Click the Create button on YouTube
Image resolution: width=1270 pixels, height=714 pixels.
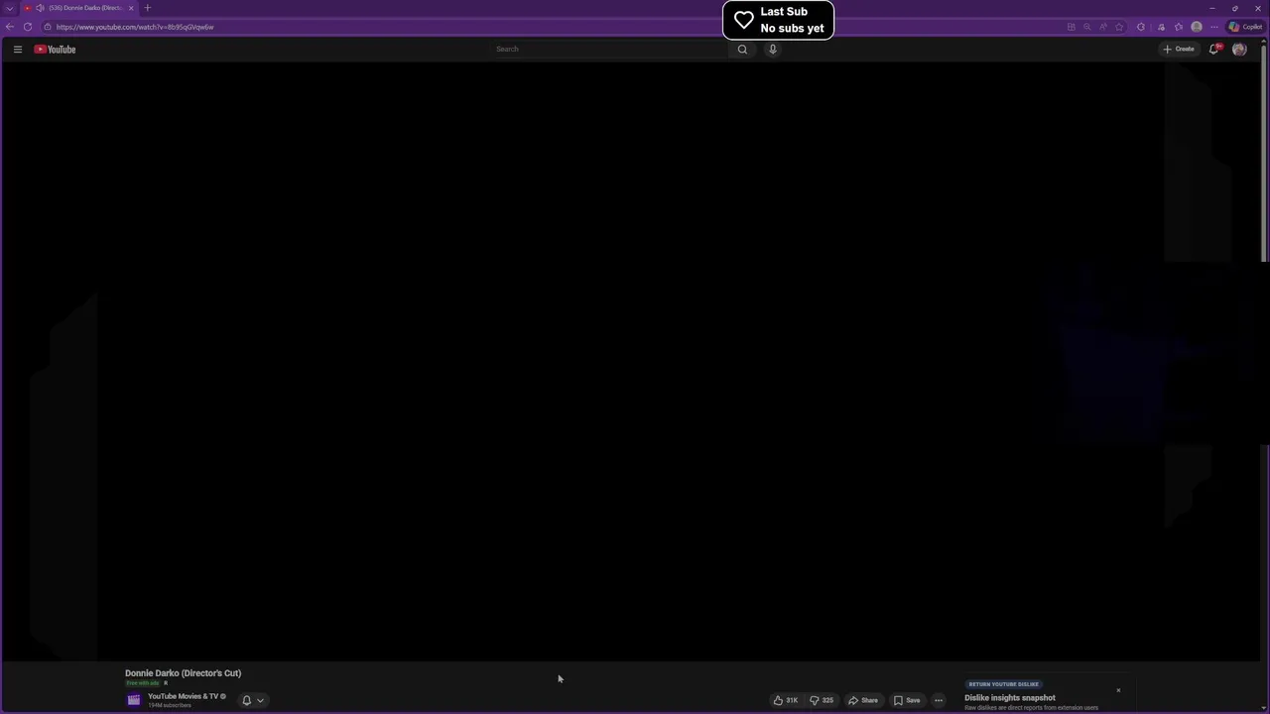[1179, 49]
